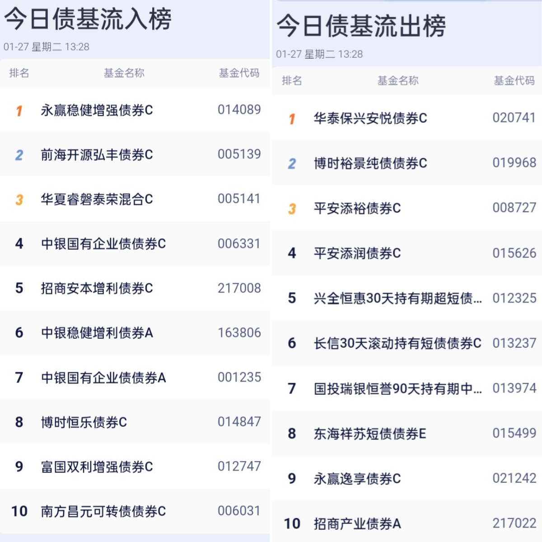This screenshot has height=542, width=542.
Task: Open 博时裕景纯债债券C in outflow list
Action: [x=370, y=164]
